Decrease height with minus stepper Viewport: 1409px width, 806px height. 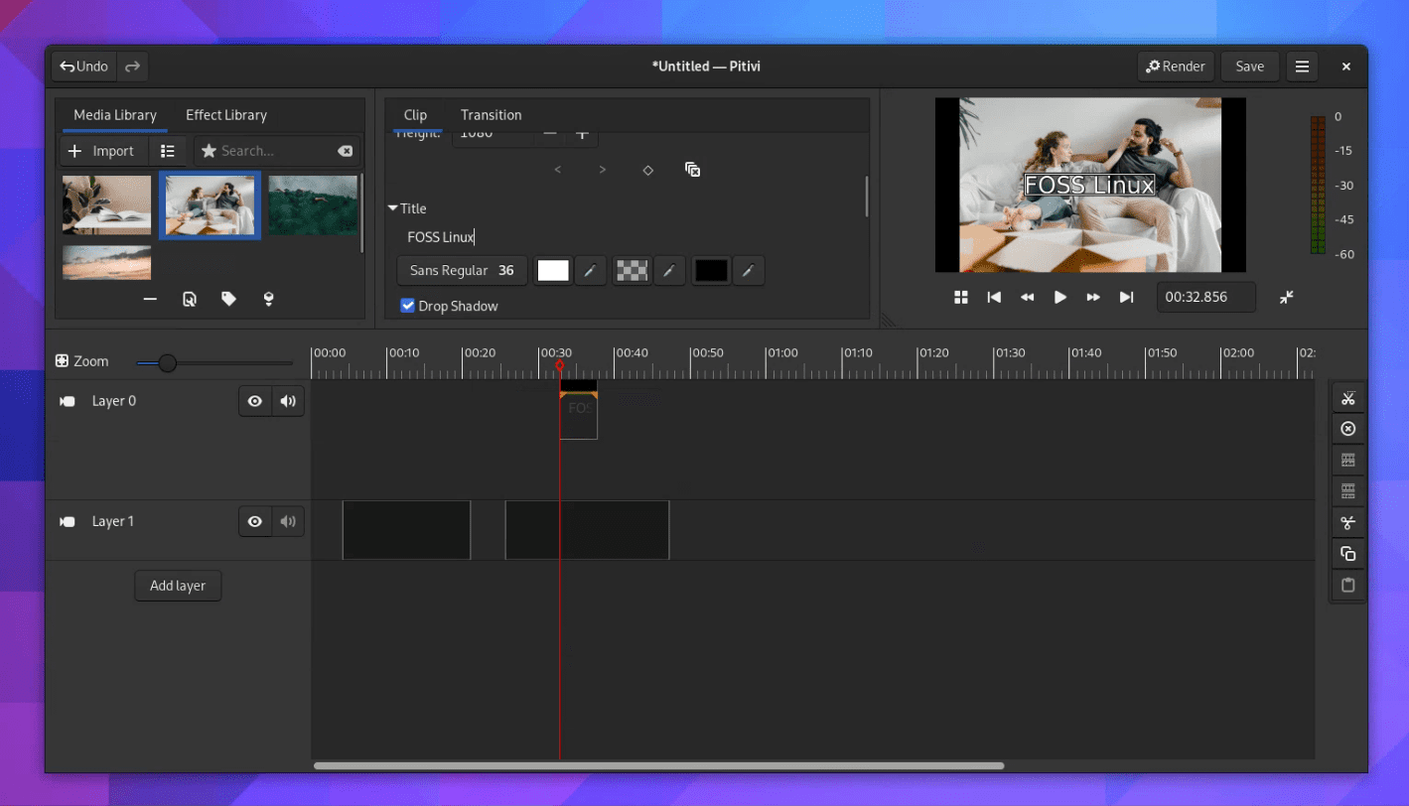549,134
